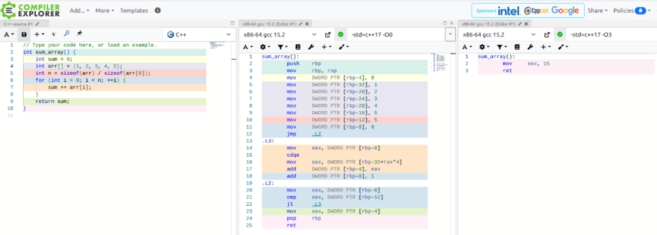The width and height of the screenshot is (657, 235).
Task: Open the Share dropdown
Action: [597, 10]
